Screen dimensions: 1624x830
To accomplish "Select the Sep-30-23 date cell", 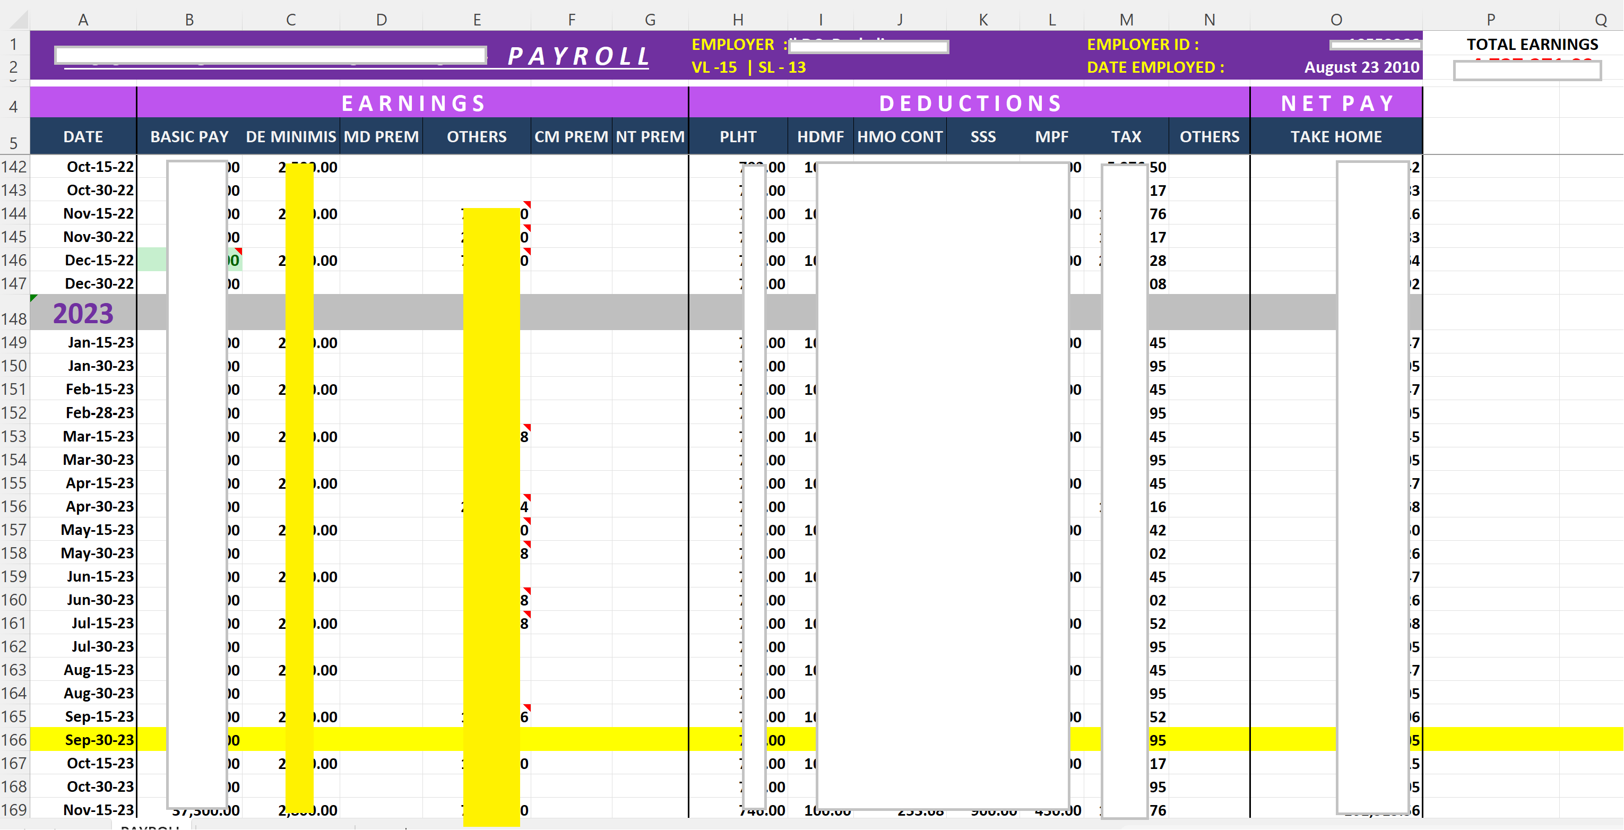I will coord(99,740).
